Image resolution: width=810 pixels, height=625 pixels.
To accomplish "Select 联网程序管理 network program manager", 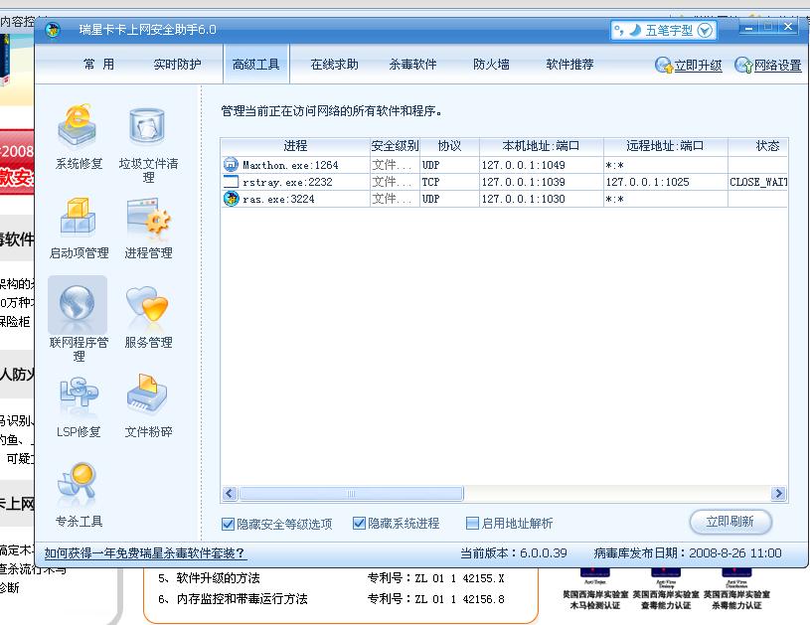I will [x=78, y=319].
